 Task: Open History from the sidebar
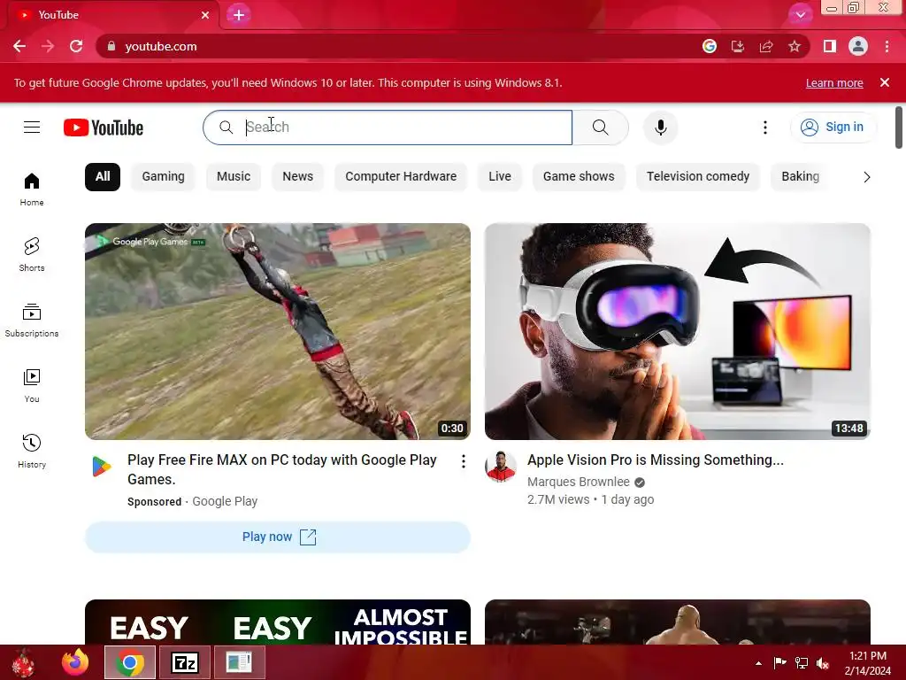(32, 451)
